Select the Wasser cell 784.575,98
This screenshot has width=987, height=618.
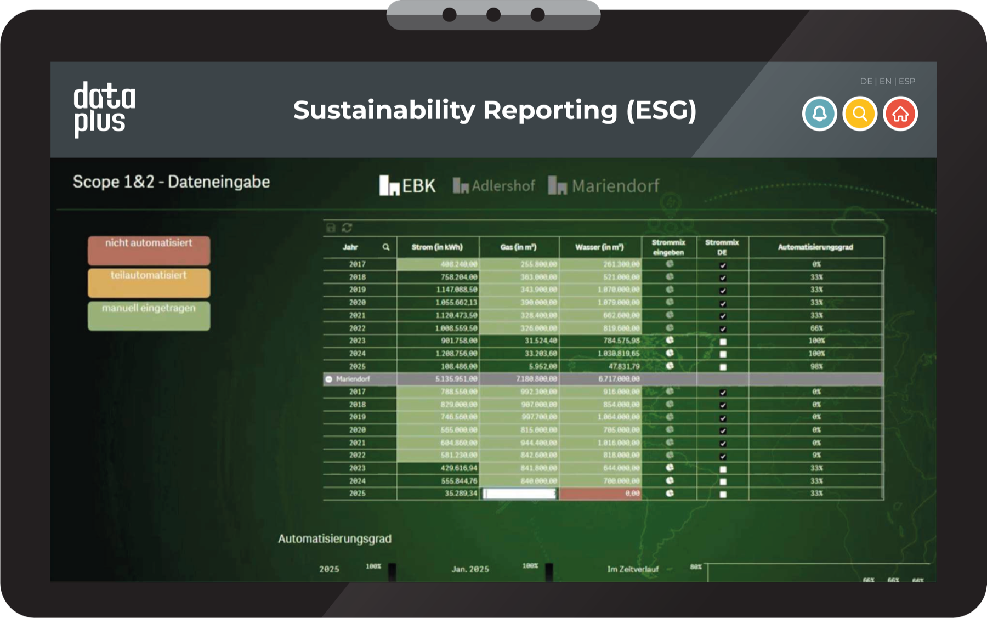[600, 341]
